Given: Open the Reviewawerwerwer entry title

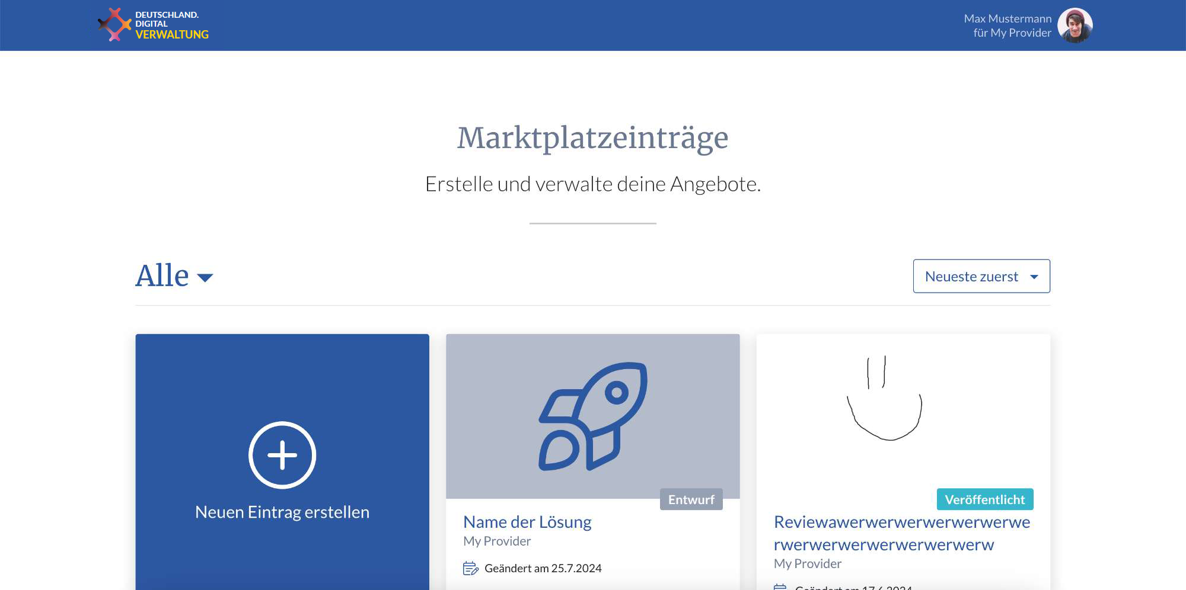Looking at the screenshot, I should [x=902, y=533].
